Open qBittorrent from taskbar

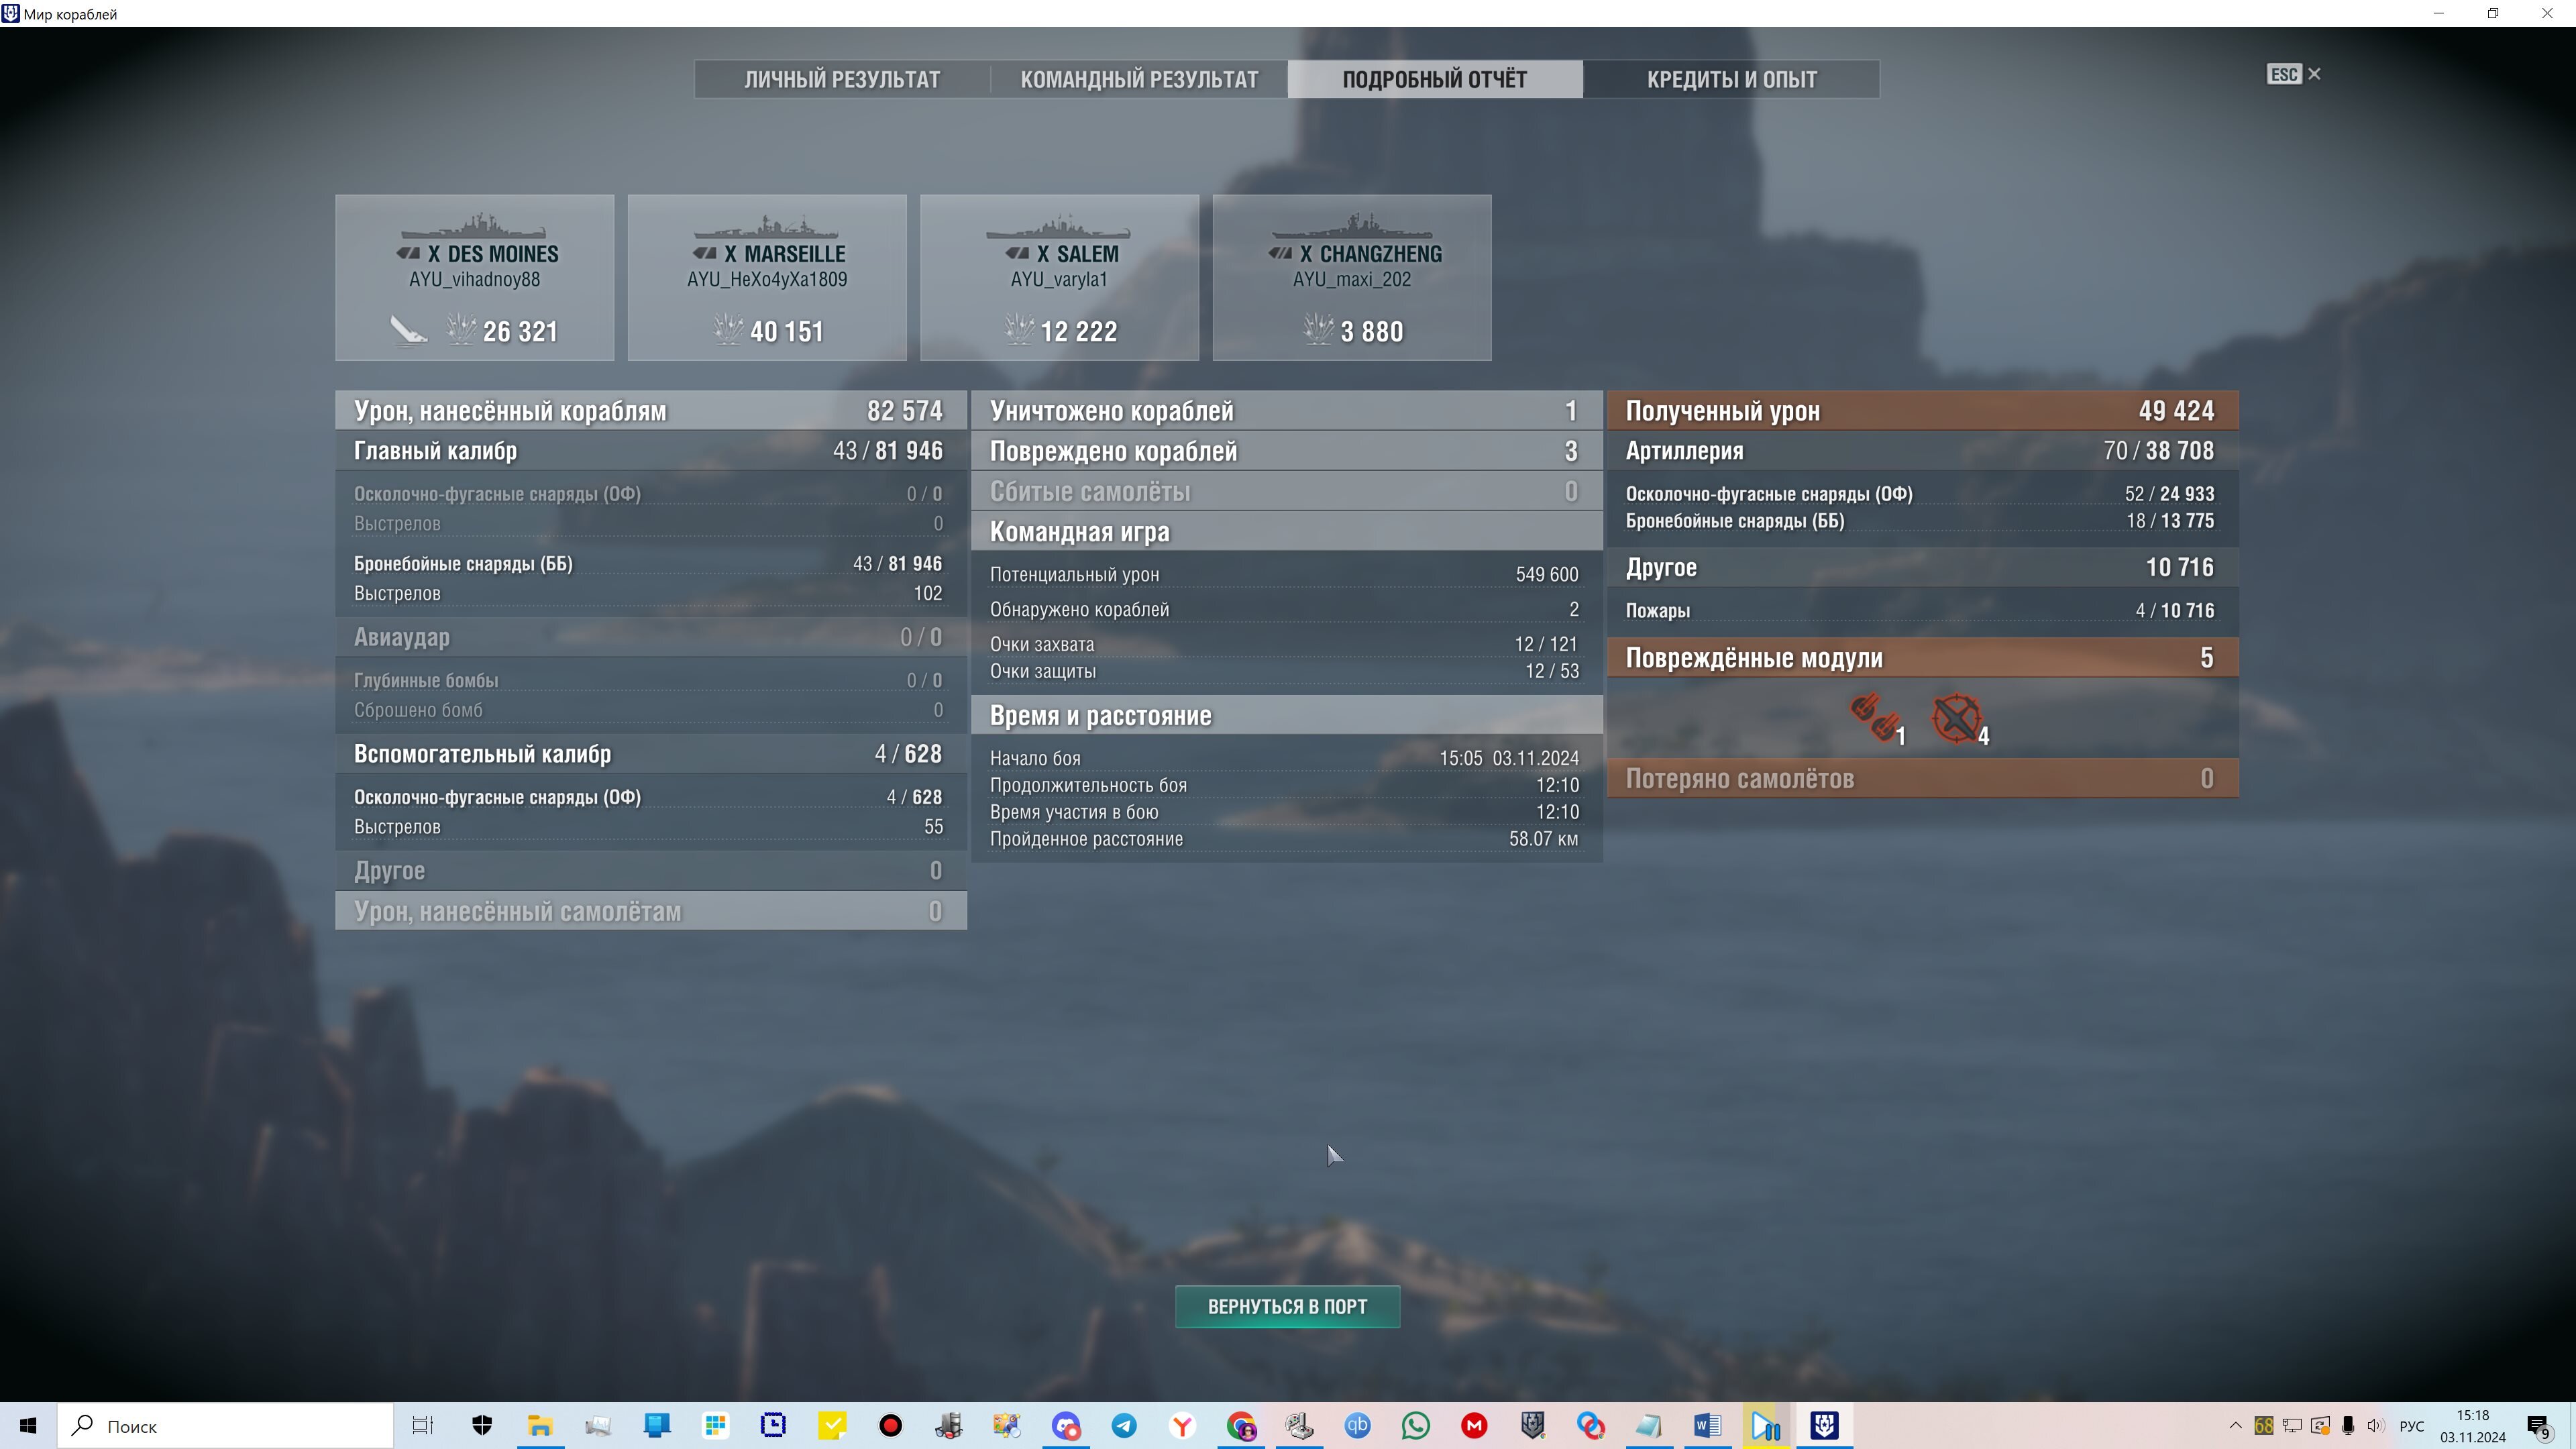pyautogui.click(x=1358, y=1426)
